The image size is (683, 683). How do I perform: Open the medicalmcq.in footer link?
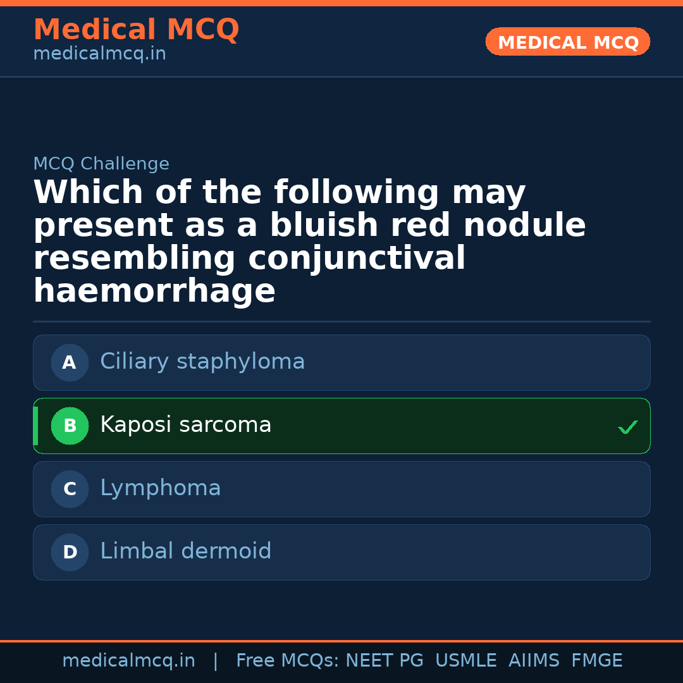(128, 660)
